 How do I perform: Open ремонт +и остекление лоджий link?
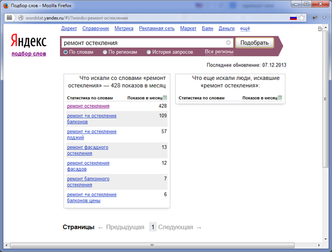92,135
